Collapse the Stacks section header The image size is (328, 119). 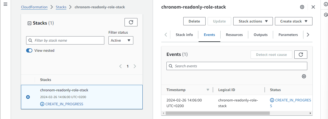click(x=29, y=23)
